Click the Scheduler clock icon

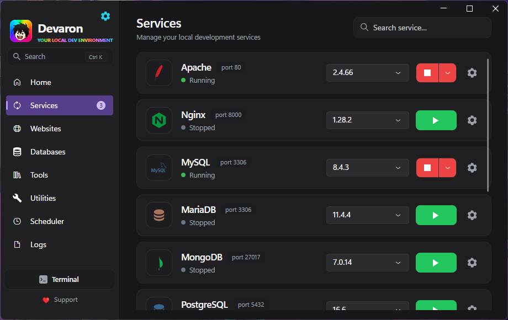pos(17,221)
